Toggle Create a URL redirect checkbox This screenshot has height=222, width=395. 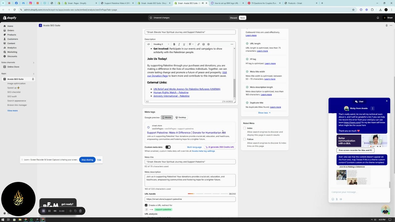pos(146,205)
